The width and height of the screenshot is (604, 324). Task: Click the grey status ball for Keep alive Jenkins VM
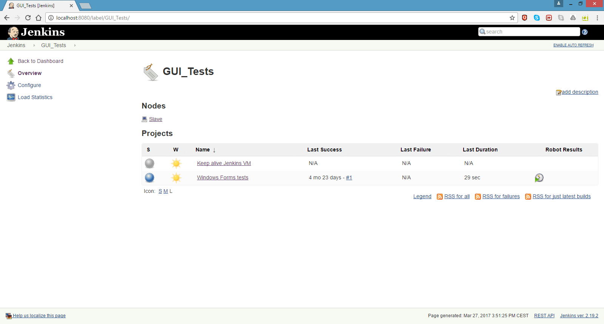click(150, 163)
